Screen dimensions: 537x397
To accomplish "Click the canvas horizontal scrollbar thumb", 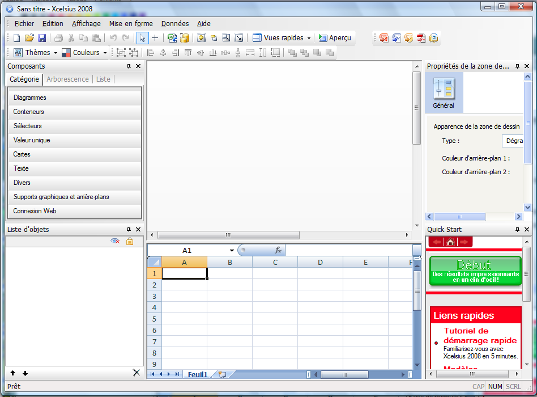I will click(x=228, y=235).
